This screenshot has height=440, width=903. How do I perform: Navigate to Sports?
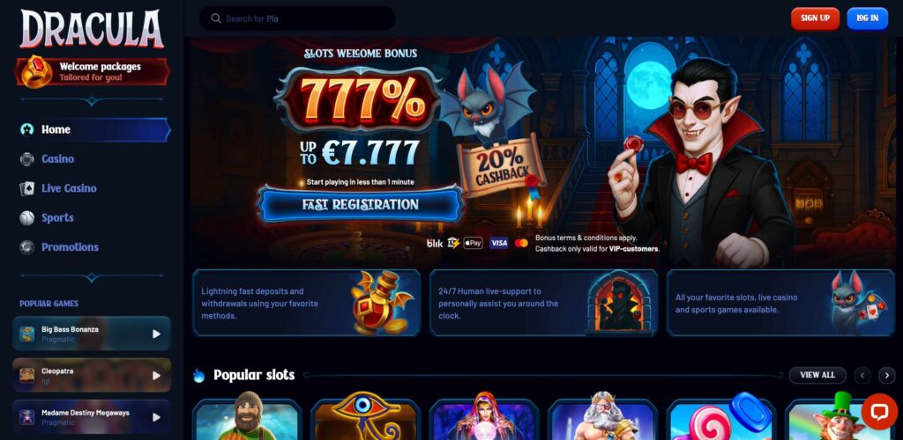[x=57, y=217]
